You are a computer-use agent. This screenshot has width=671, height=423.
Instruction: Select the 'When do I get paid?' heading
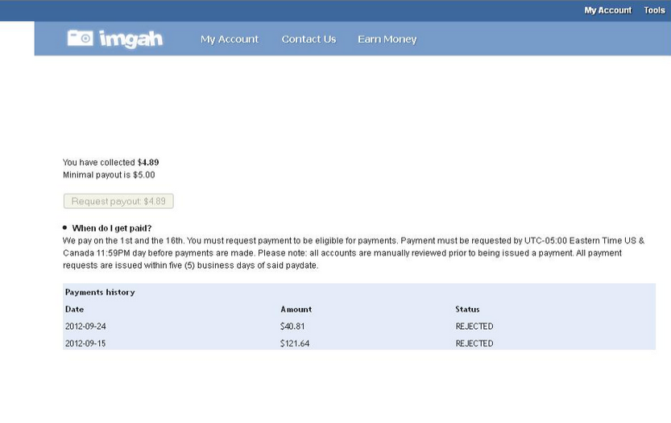(112, 228)
